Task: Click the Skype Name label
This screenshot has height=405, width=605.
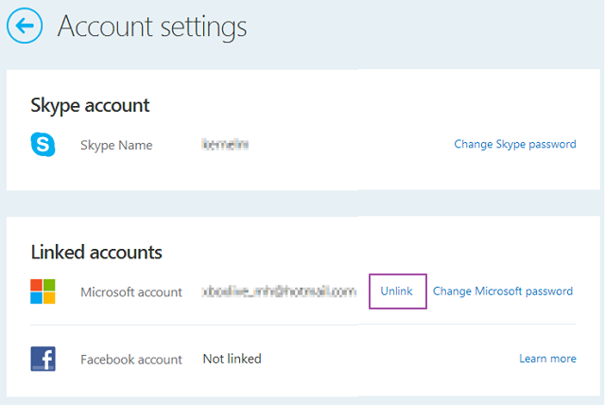Action: [116, 145]
